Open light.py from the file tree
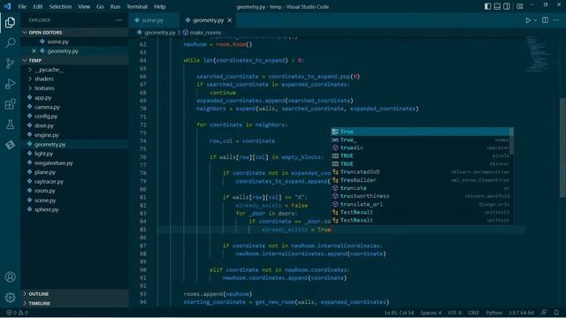 [x=74, y=154]
